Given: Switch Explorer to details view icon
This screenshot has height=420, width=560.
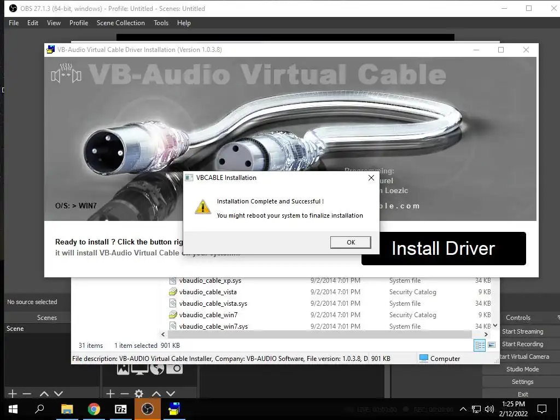Looking at the screenshot, I should click(480, 345).
